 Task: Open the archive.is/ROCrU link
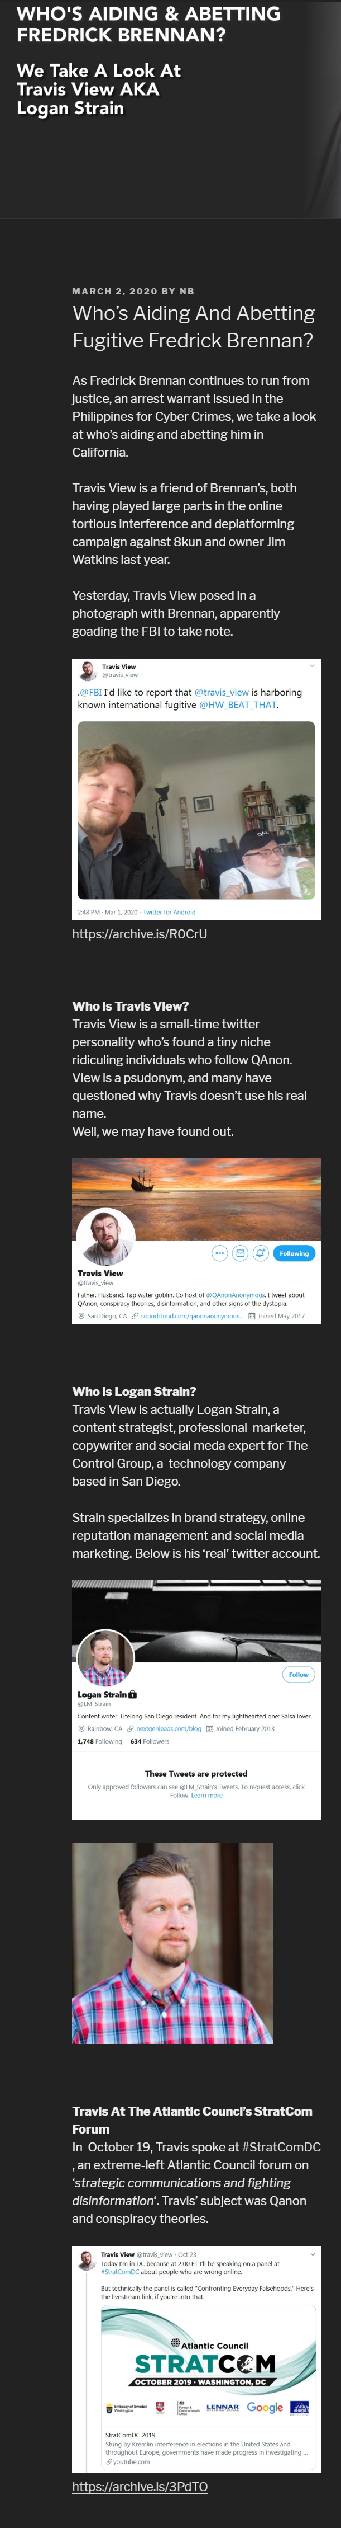[x=139, y=933]
